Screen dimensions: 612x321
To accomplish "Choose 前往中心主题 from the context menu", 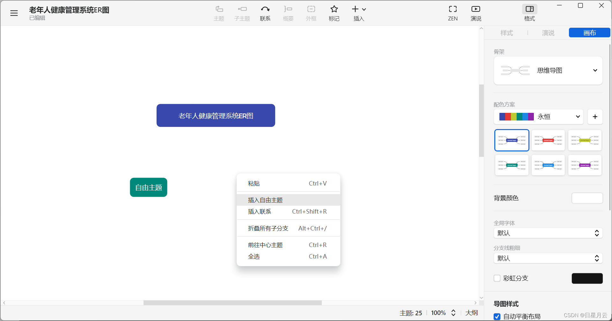I will coord(288,245).
